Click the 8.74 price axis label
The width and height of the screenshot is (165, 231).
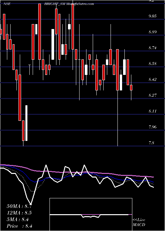152,48
